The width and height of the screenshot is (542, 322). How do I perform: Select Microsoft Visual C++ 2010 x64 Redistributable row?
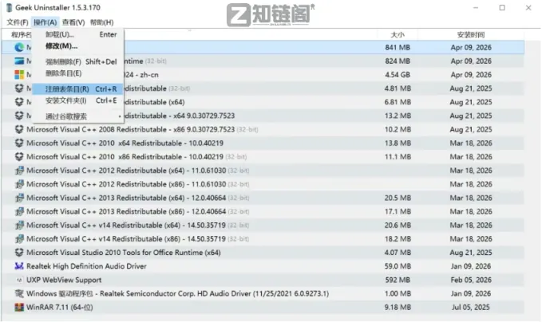pos(263,143)
